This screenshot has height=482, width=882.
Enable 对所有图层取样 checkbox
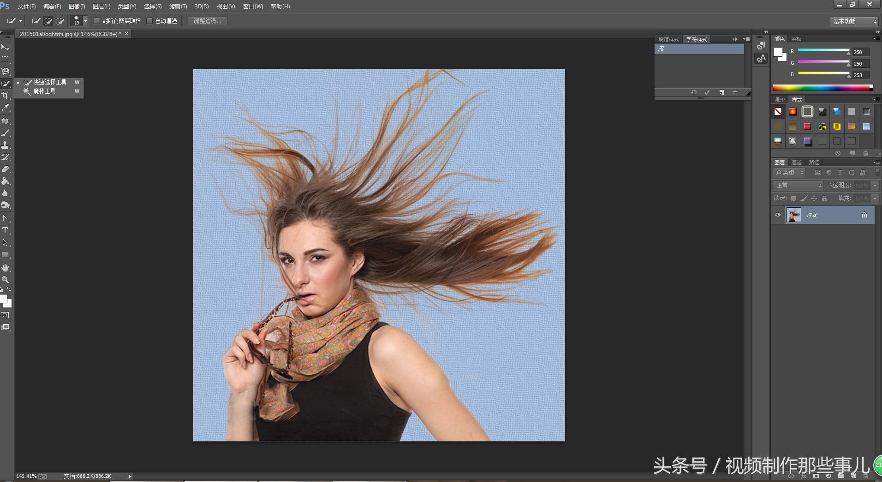click(97, 21)
